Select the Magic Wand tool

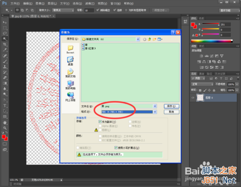(x=5, y=39)
